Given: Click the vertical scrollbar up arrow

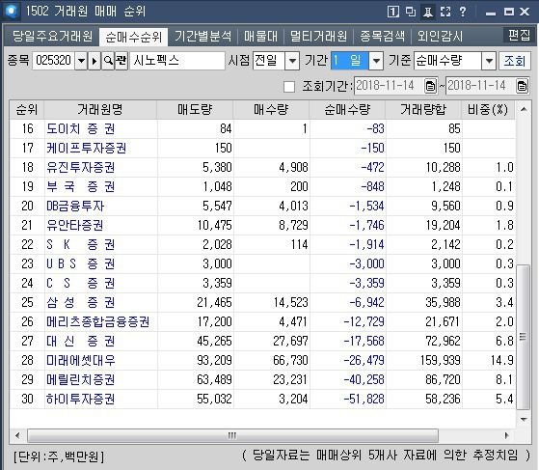Looking at the screenshot, I should click(524, 110).
